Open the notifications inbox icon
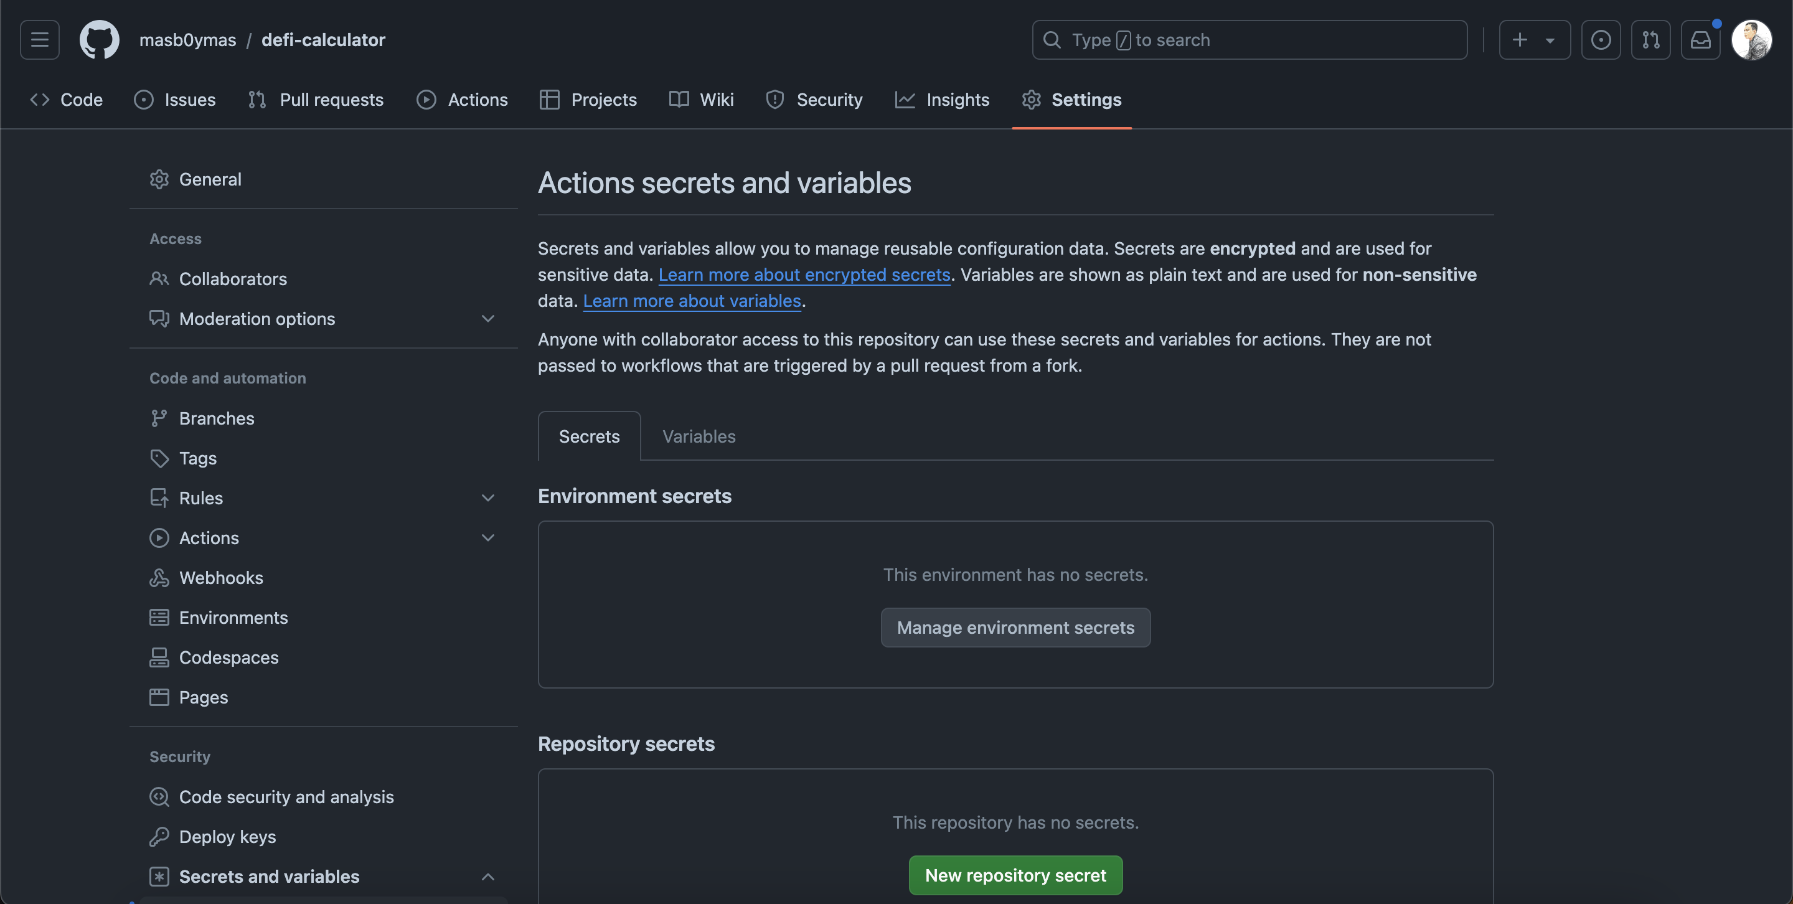 coord(1700,40)
